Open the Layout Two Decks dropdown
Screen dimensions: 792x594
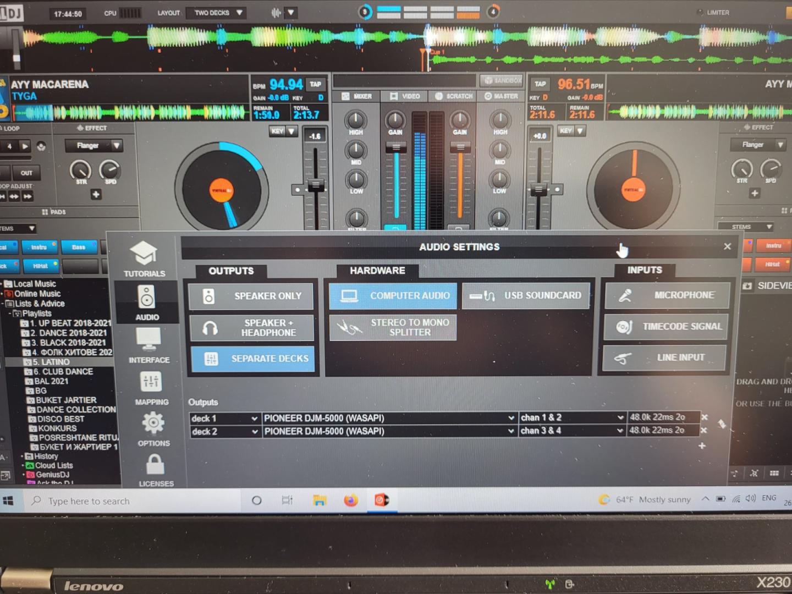tap(215, 13)
